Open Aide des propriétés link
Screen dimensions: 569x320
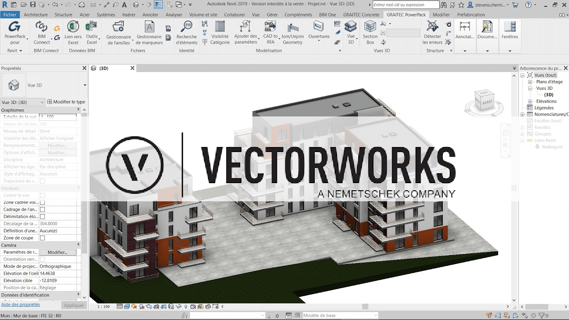[x=20, y=305]
